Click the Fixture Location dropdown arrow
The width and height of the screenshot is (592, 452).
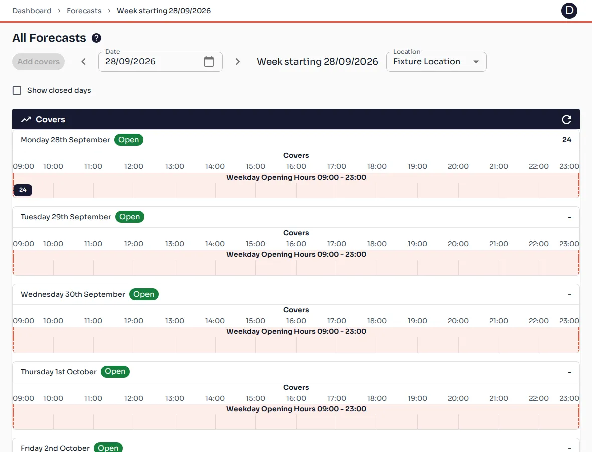click(476, 62)
